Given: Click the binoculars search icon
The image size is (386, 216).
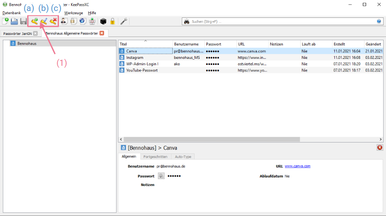Looking at the screenshot, I should [x=186, y=22].
